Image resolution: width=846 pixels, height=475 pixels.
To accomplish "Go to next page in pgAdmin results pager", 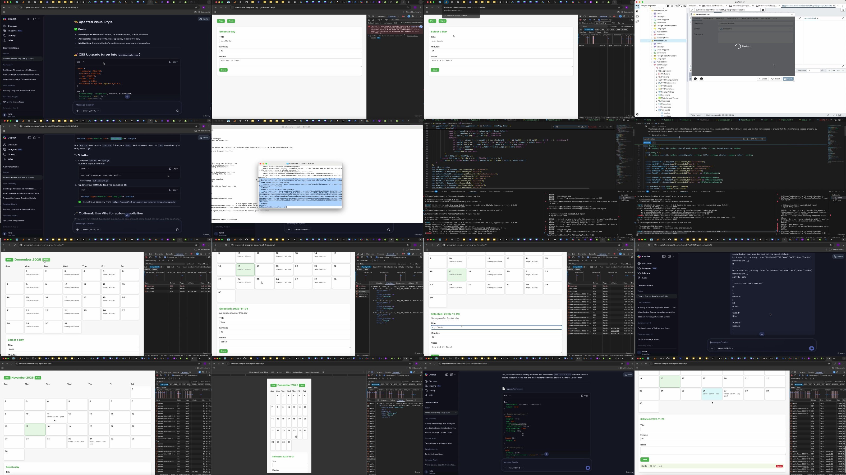I will (x=838, y=70).
